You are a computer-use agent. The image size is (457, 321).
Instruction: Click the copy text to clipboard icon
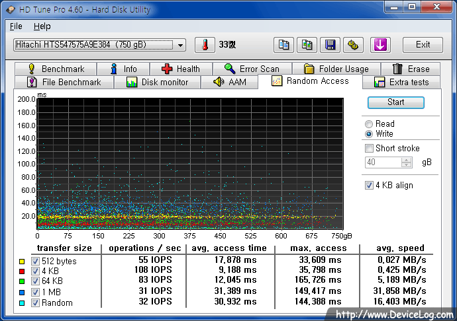284,45
